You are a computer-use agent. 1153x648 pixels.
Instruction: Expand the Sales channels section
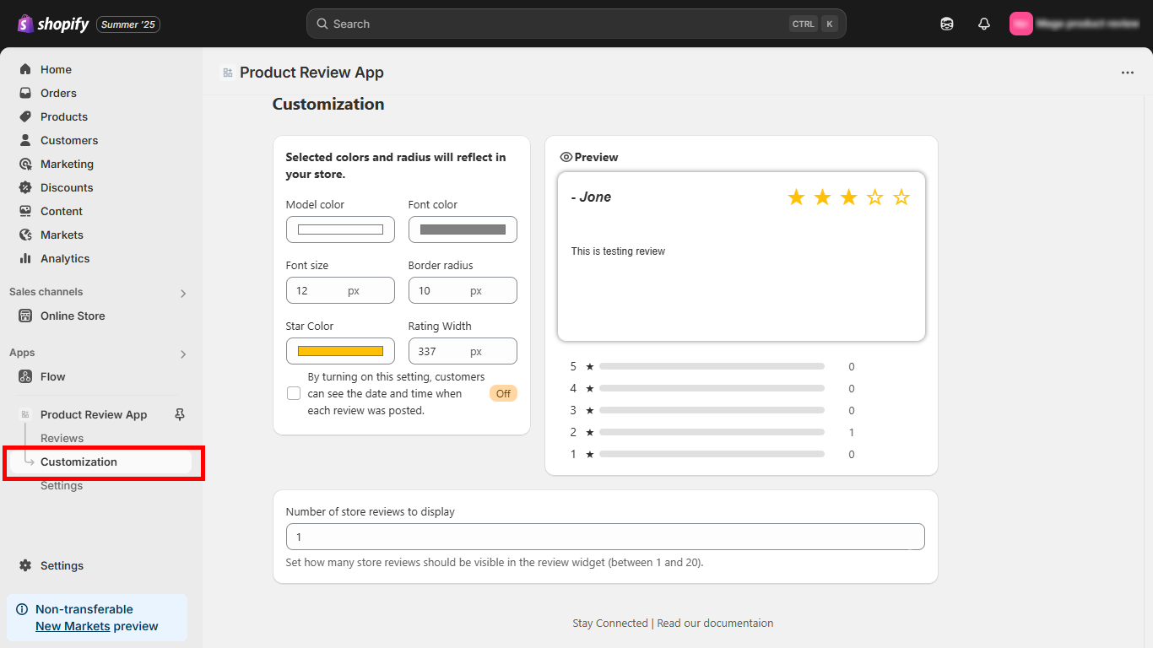tap(183, 293)
